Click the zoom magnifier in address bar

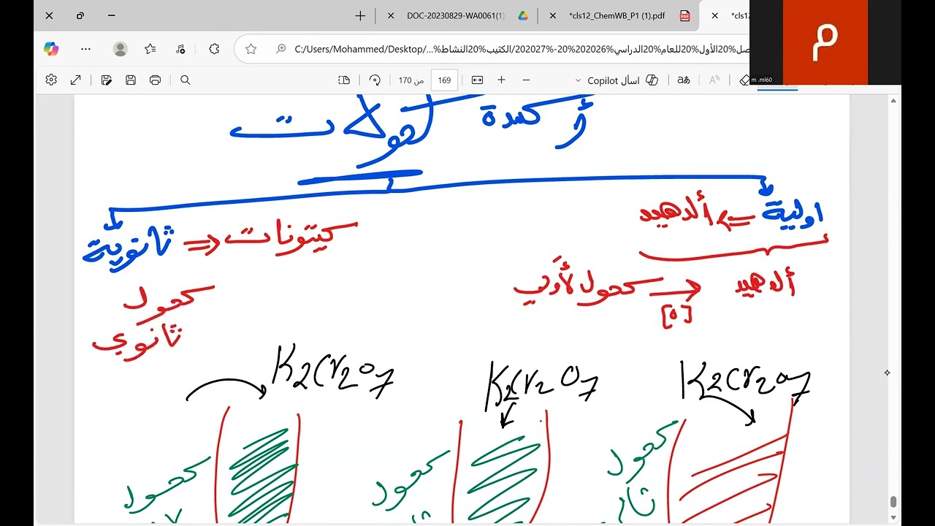tap(281, 49)
